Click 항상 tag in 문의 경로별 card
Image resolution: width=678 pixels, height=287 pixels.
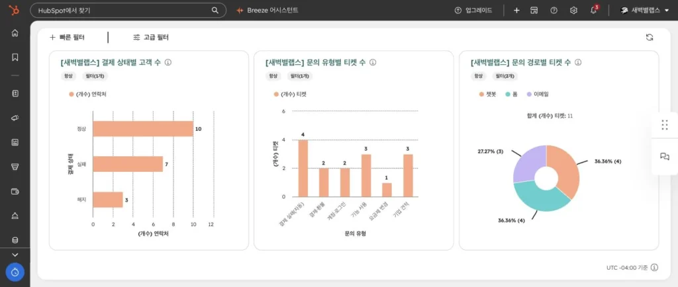click(478, 76)
